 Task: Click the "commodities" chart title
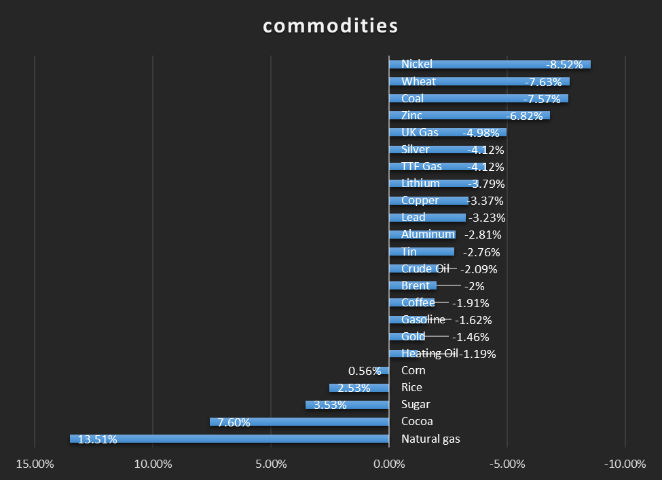(331, 26)
